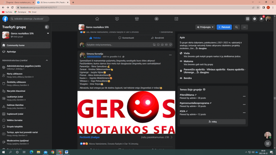Open the Watch video icon
This screenshot has height=155, width=276.
(117, 19)
